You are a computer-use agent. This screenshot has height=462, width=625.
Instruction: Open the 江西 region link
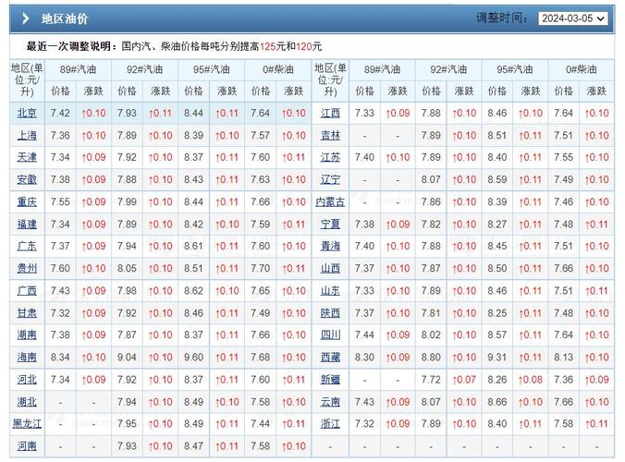point(330,113)
